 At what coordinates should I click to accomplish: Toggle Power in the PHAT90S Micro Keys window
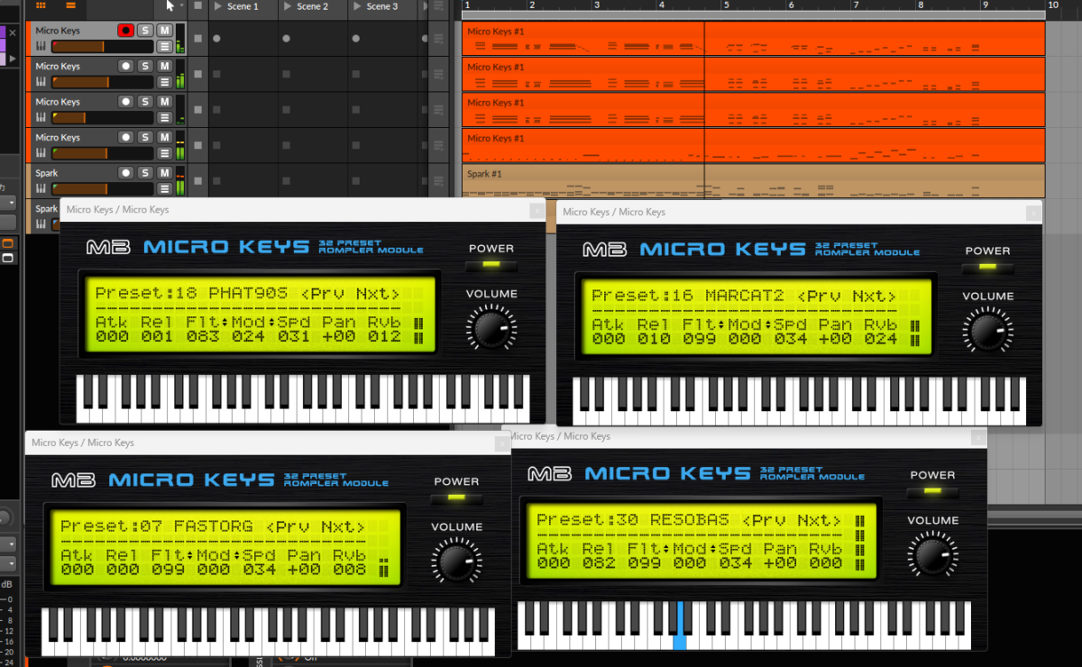pyautogui.click(x=491, y=265)
